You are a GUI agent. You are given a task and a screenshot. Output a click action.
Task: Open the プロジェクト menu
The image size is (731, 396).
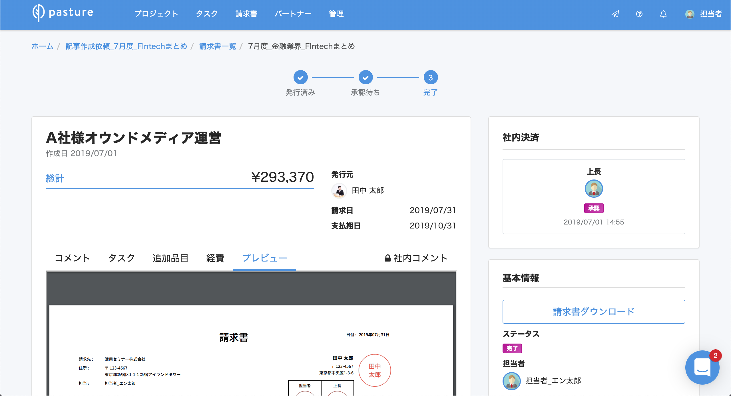click(x=156, y=14)
